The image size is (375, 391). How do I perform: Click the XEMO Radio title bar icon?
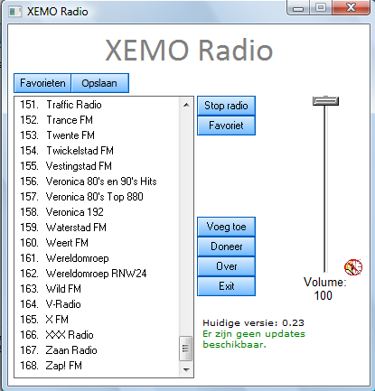[14, 12]
